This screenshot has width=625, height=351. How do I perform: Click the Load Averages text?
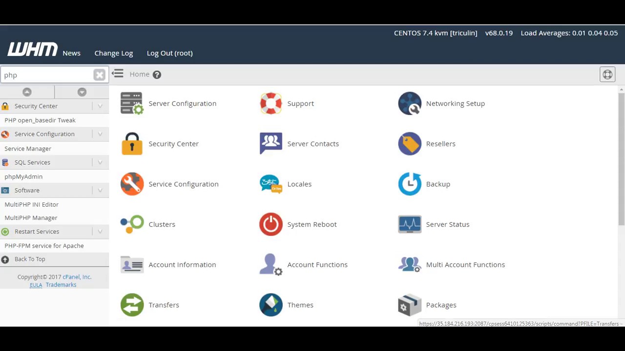569,33
